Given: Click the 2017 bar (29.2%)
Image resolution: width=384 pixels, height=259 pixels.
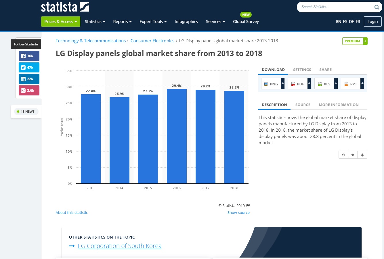Looking at the screenshot, I should coord(205,137).
